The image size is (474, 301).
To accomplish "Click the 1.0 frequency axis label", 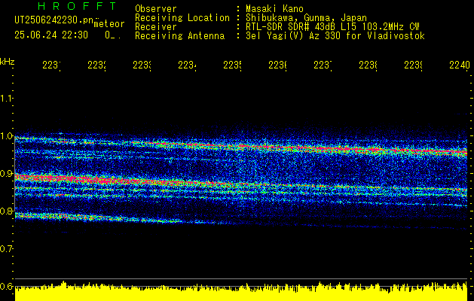I will coord(6,136).
